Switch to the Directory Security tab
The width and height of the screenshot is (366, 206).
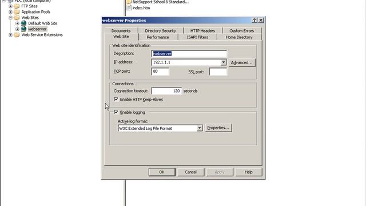160,30
